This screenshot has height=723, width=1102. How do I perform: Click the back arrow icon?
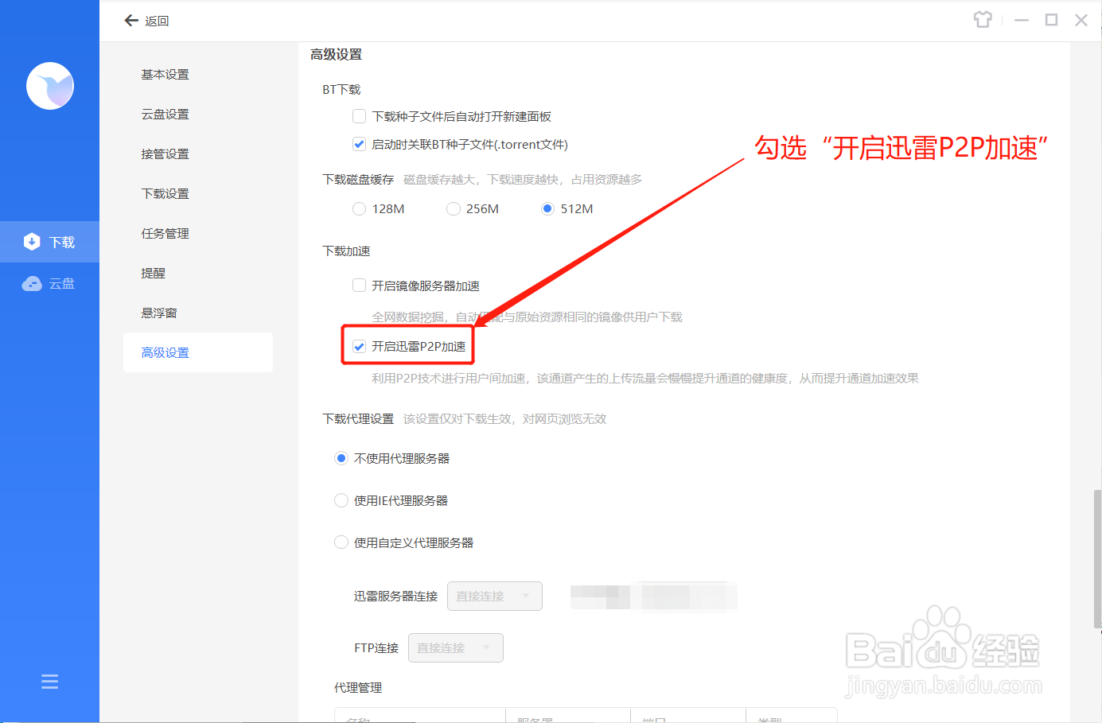point(131,21)
